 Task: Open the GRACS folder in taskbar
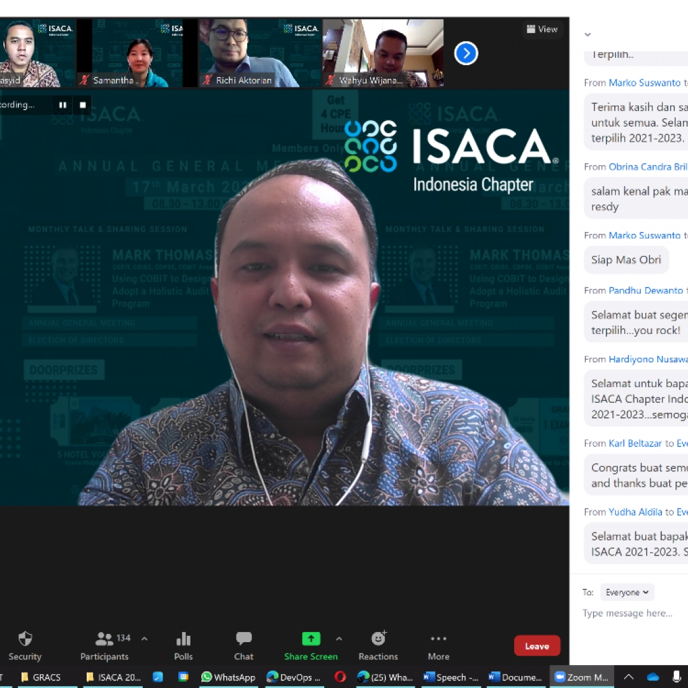pyautogui.click(x=40, y=677)
